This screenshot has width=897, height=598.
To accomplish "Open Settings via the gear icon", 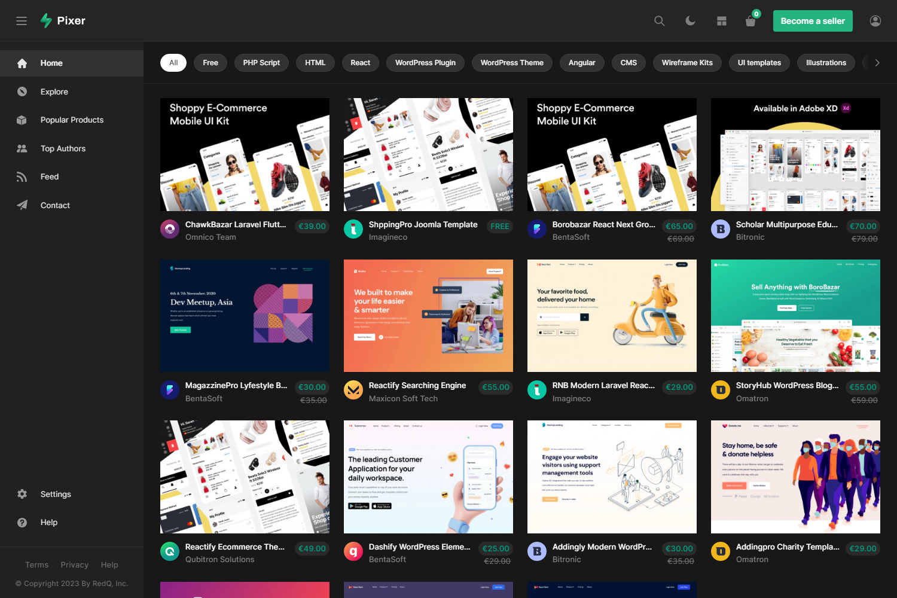I will point(22,494).
